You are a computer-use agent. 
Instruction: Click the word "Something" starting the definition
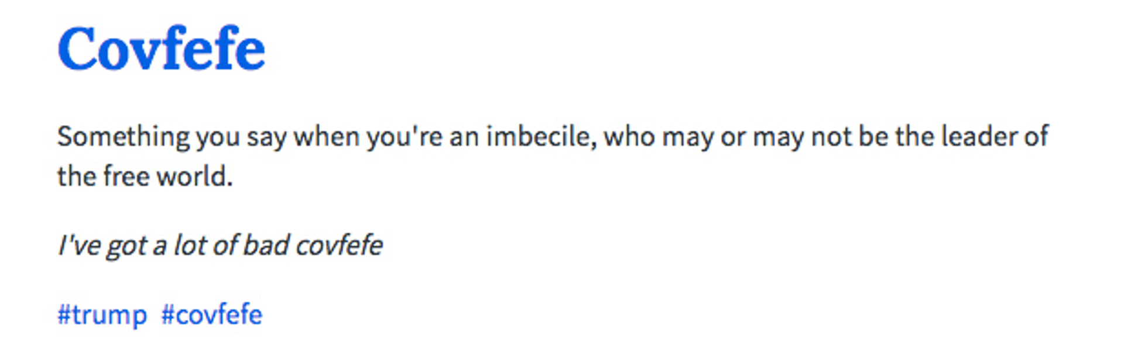pos(123,137)
